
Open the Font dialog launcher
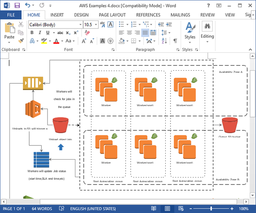coord(113,50)
